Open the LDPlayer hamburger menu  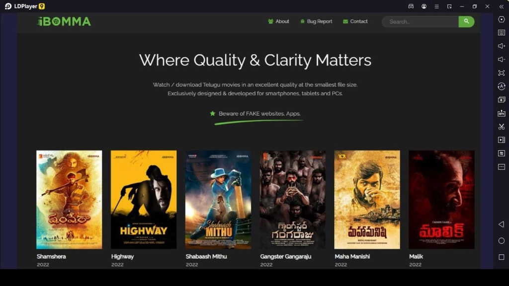(x=436, y=6)
